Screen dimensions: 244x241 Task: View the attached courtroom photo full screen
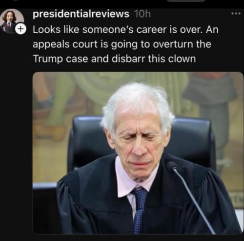(x=138, y=153)
